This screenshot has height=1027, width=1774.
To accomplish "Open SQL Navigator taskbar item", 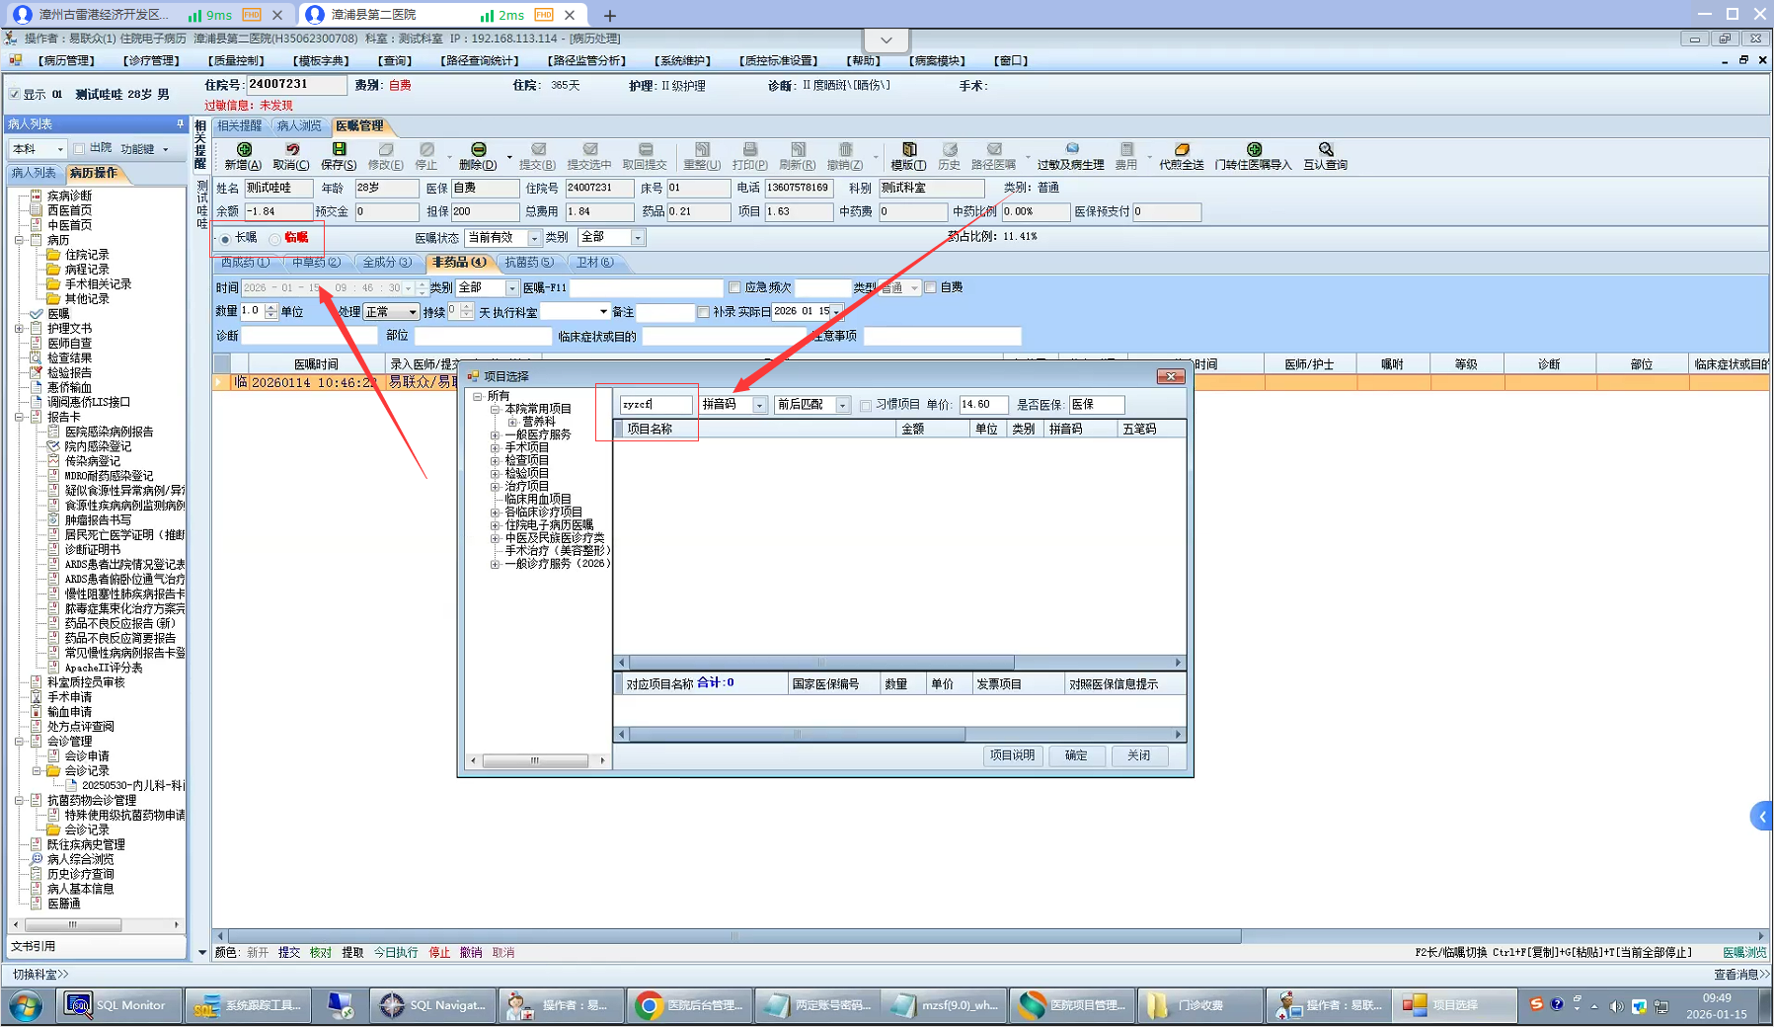I will point(432,1005).
